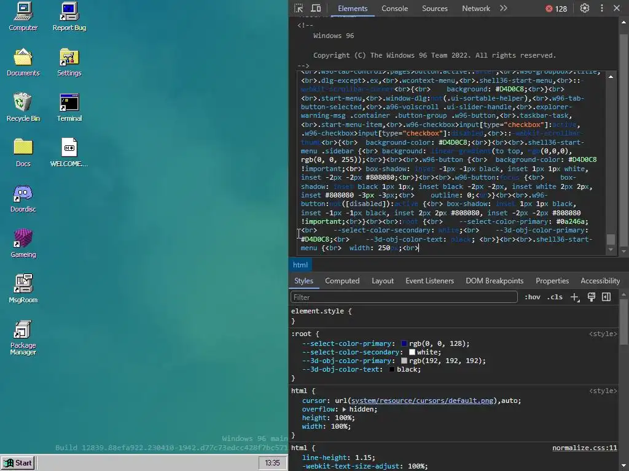629x471 pixels.
Task: Open the Accessibility tab
Action: click(600, 281)
